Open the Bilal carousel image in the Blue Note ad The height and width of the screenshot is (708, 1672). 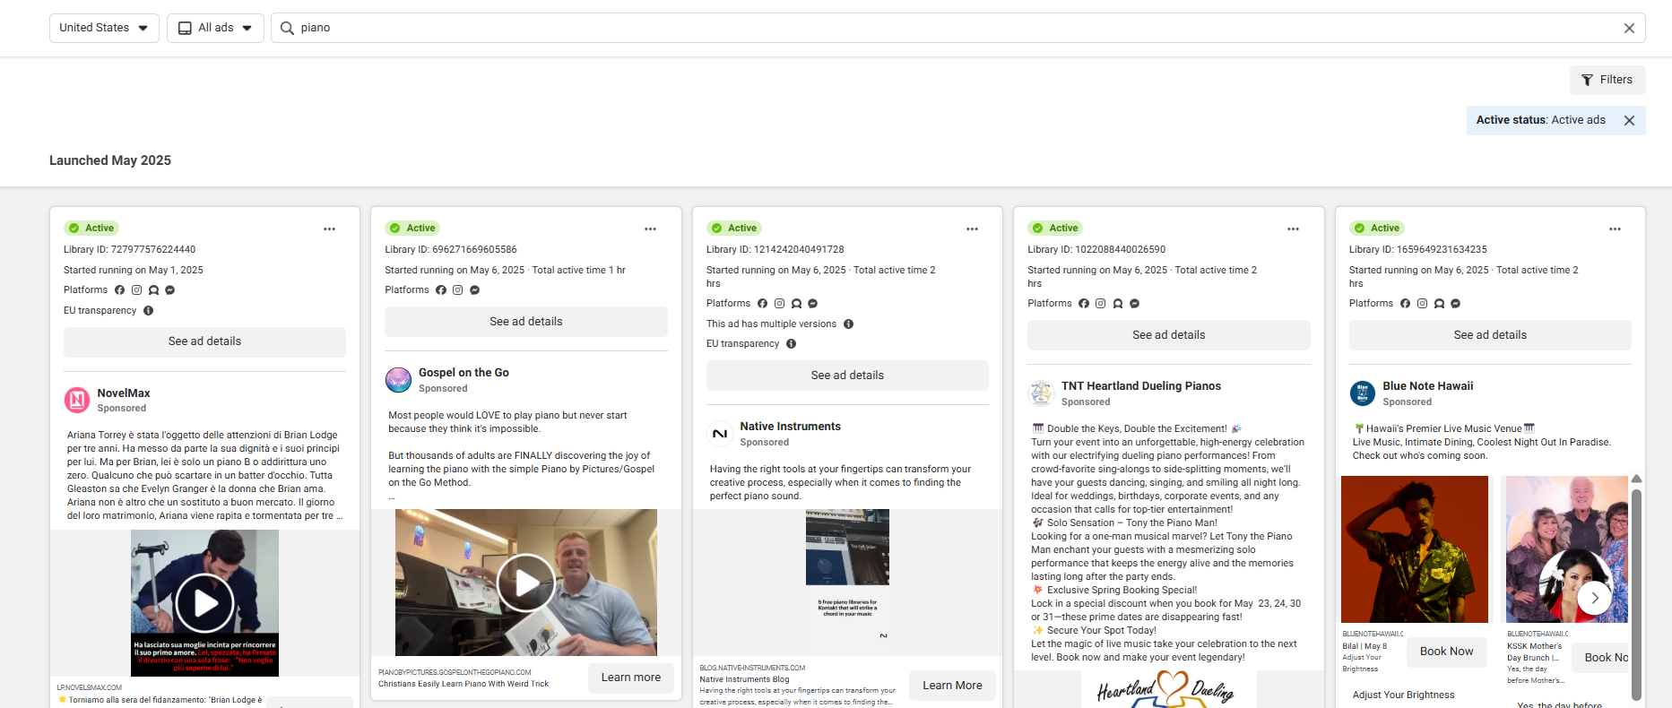[1415, 549]
